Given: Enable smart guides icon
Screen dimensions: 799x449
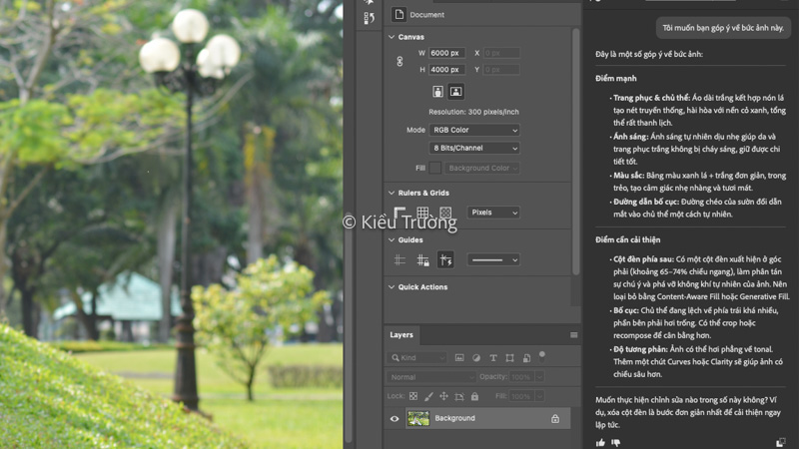Looking at the screenshot, I should (x=445, y=260).
